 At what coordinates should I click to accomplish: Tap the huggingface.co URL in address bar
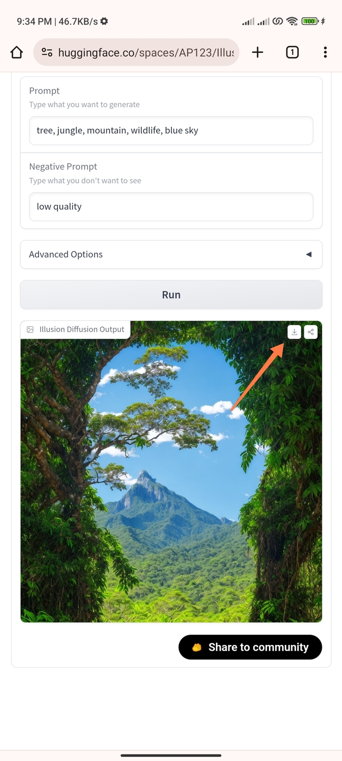pyautogui.click(x=146, y=52)
